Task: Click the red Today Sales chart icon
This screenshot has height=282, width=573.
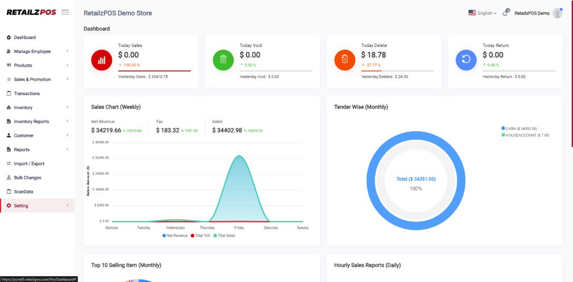Action: (101, 60)
